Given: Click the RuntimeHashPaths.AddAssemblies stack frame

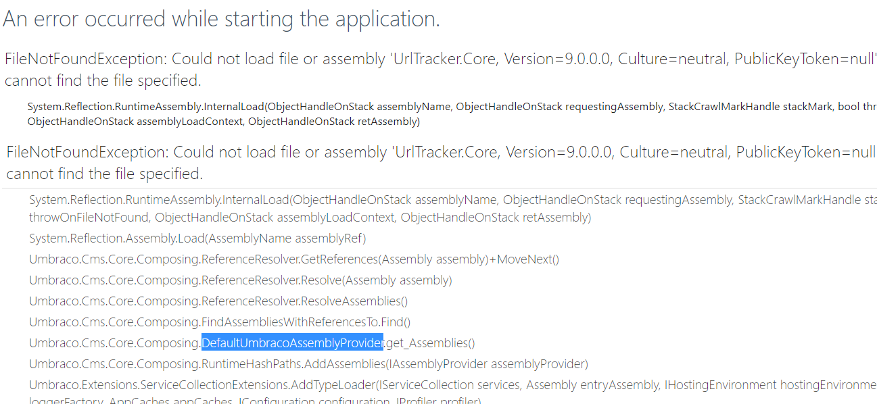Looking at the screenshot, I should (308, 364).
